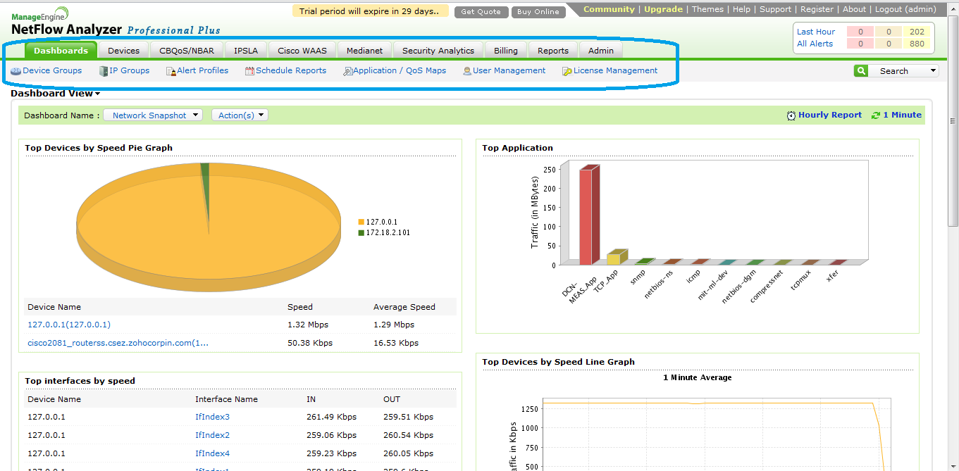
Task: Click the Get Quote button
Action: [x=481, y=12]
